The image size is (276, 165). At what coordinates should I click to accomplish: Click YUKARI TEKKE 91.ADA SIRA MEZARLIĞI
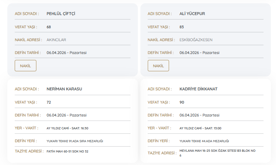75,141
